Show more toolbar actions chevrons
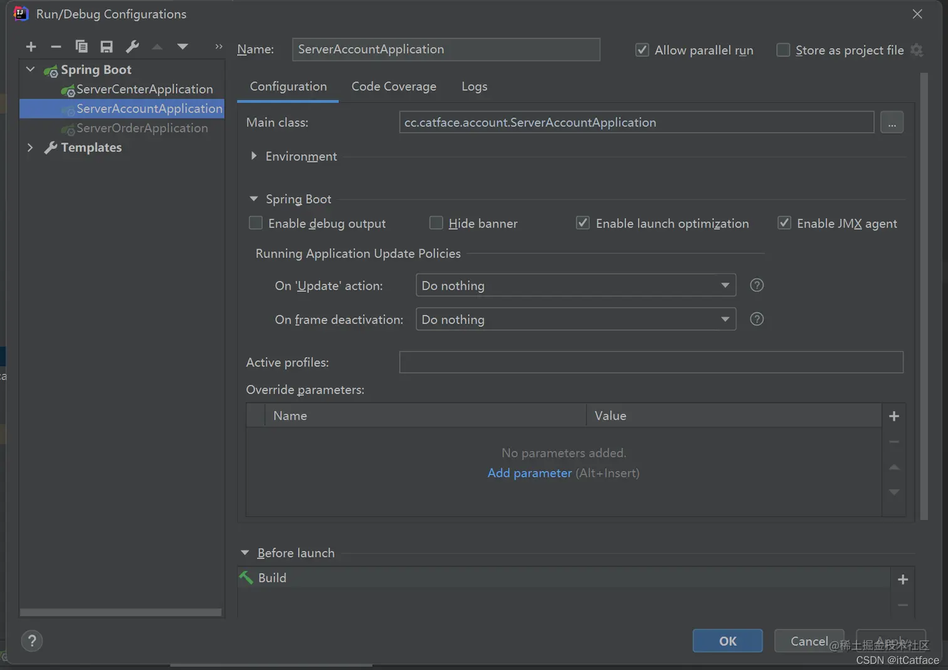Viewport: 948px width, 670px height. (x=219, y=46)
